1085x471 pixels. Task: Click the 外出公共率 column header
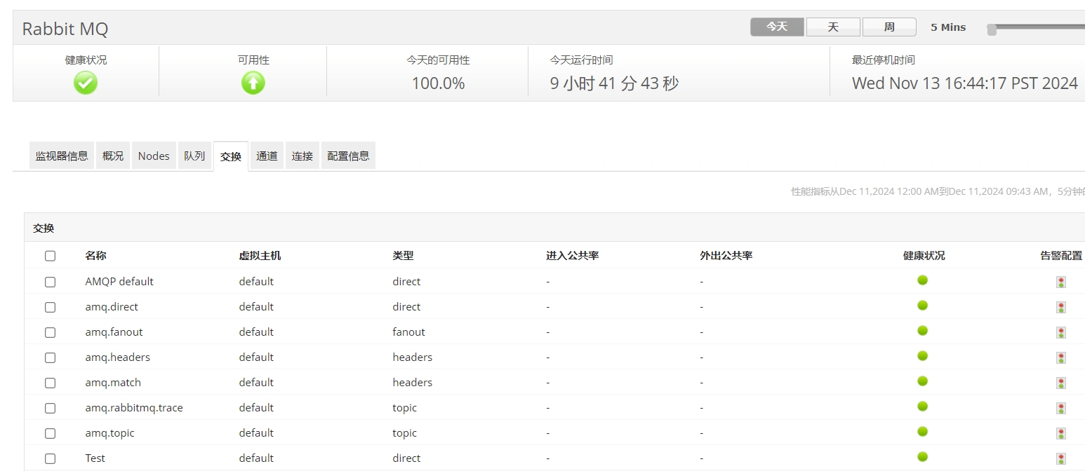pyautogui.click(x=726, y=256)
